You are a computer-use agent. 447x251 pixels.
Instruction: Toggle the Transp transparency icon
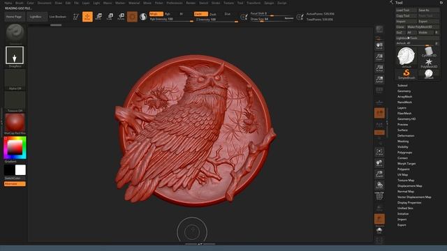click(379, 208)
